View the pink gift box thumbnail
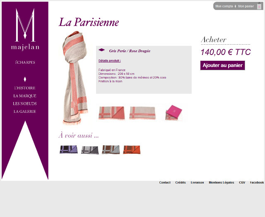 [174, 112]
